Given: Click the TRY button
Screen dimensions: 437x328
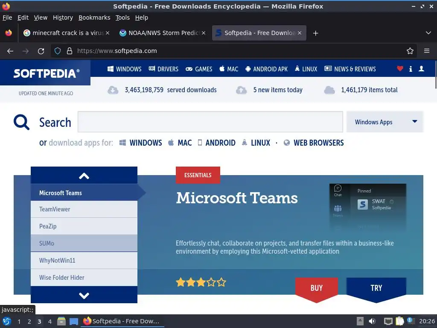Looking at the screenshot, I should (376, 288).
